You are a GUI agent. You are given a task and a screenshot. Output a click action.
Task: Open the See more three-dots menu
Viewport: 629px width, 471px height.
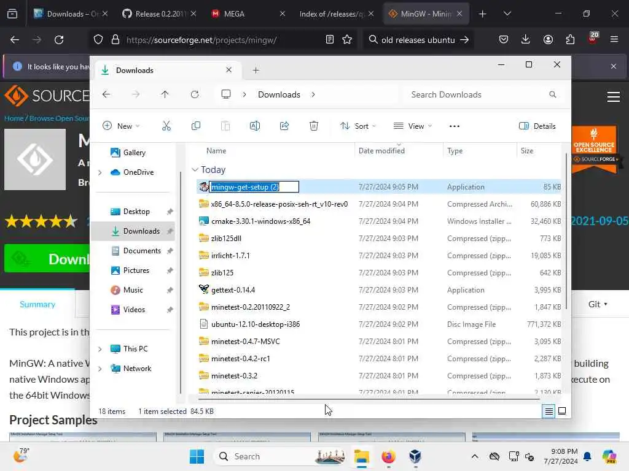click(454, 126)
